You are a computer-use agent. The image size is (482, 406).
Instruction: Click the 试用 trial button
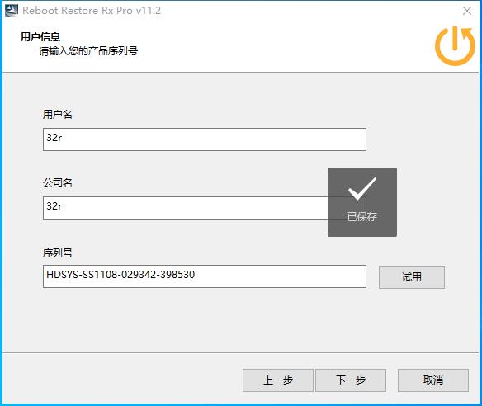point(412,277)
